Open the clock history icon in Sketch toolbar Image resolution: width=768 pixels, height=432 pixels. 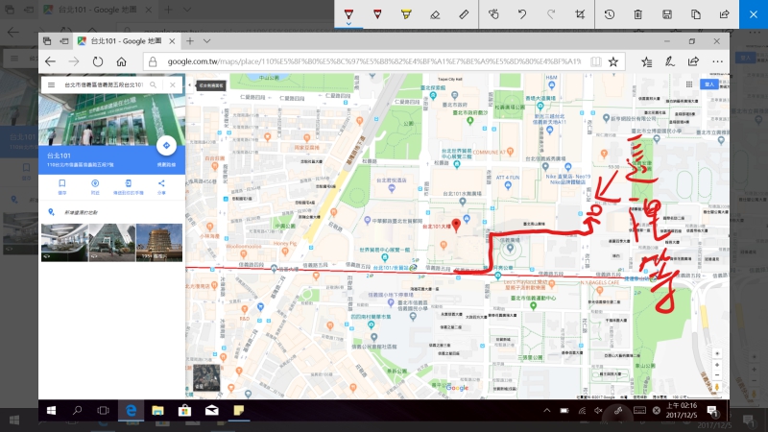tap(610, 14)
